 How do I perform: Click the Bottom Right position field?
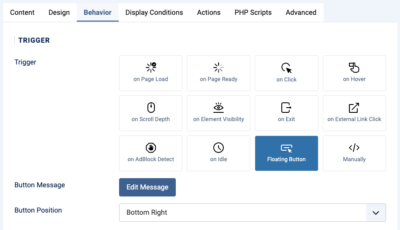[252, 213]
